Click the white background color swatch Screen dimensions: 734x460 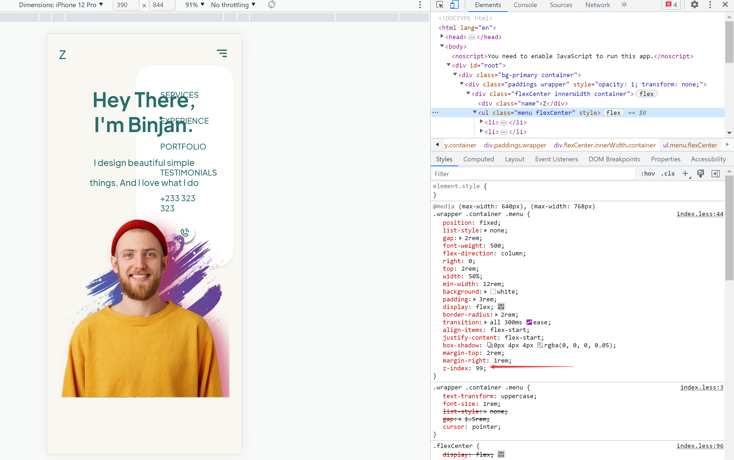point(493,292)
